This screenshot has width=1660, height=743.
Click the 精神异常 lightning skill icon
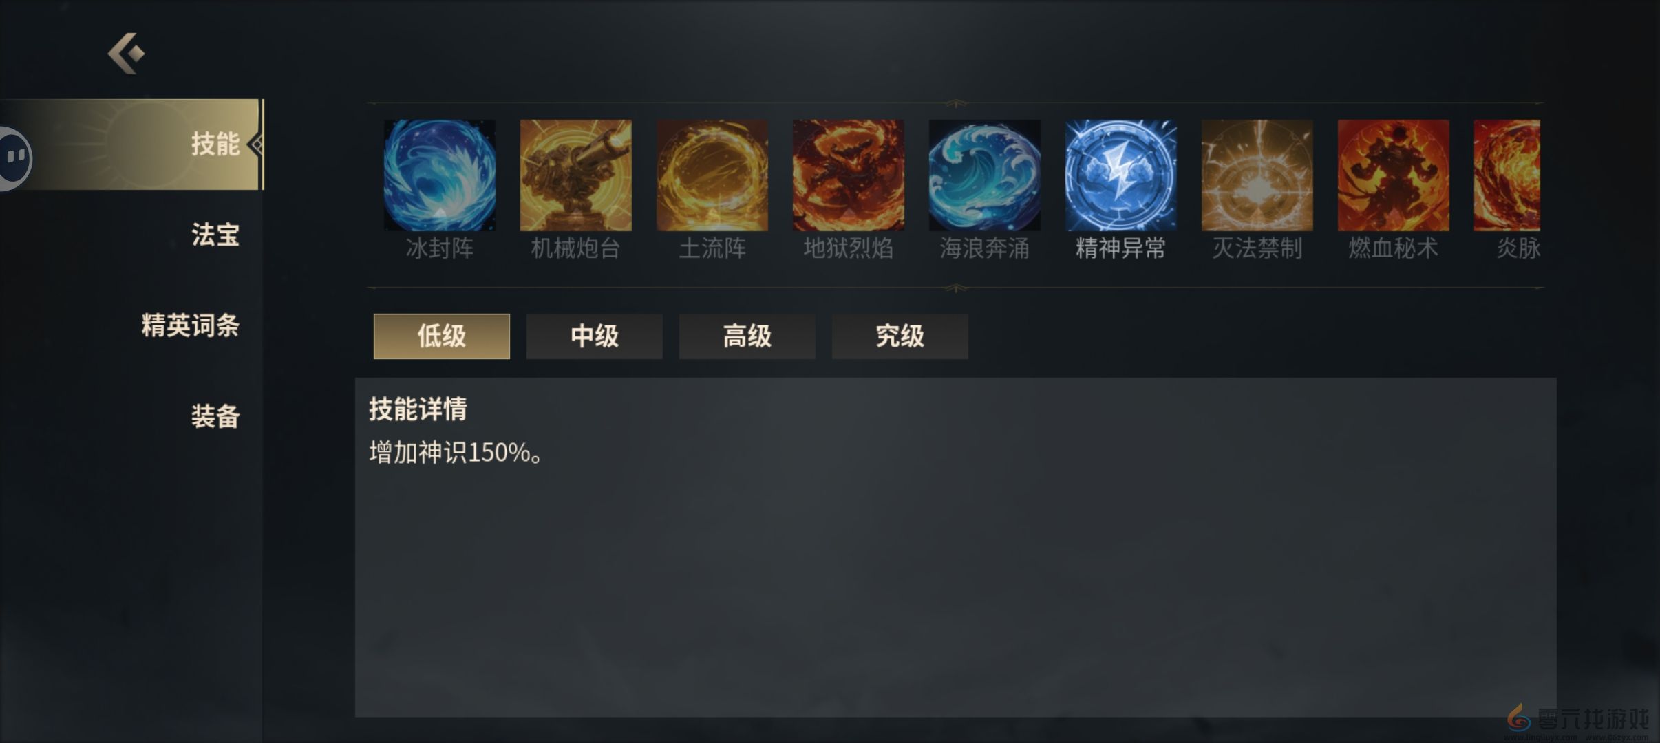1120,175
